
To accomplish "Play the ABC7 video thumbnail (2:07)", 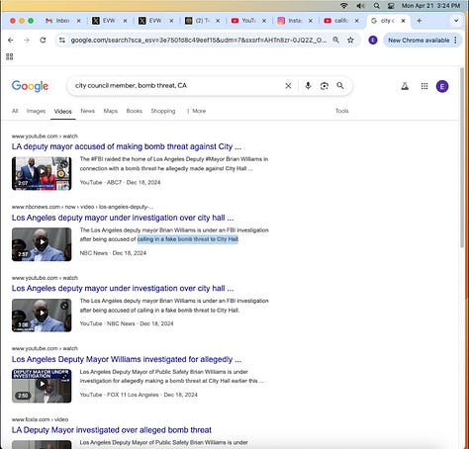I will click(x=42, y=173).
